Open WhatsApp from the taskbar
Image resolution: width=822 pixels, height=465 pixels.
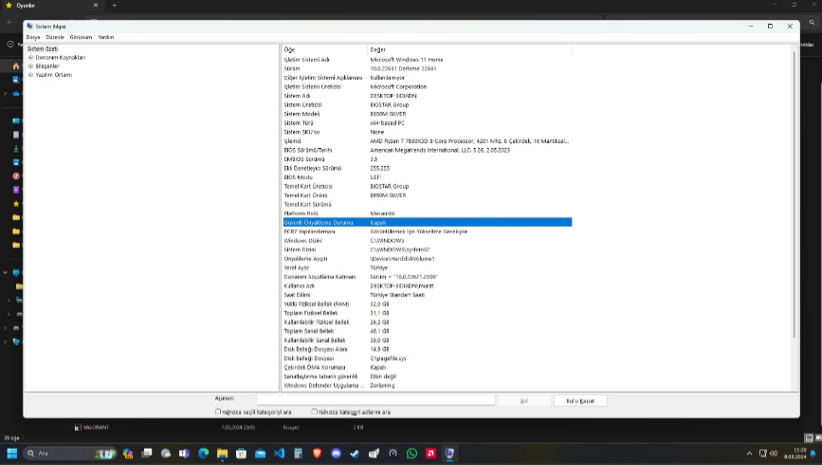411,453
